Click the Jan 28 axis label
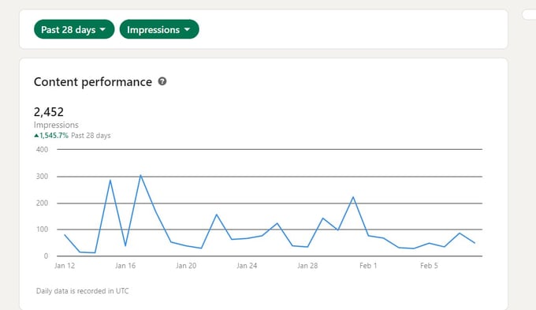 tap(307, 266)
